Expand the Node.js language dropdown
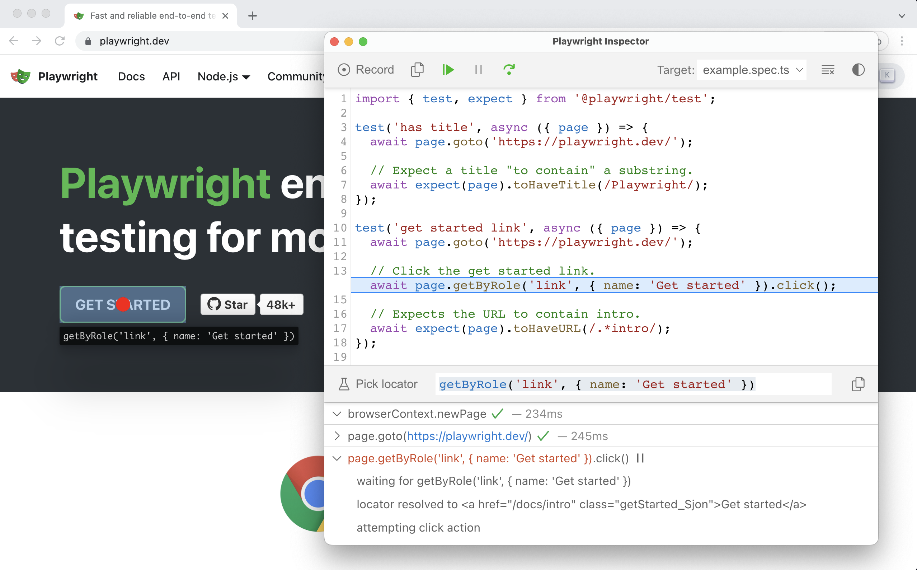 point(224,76)
